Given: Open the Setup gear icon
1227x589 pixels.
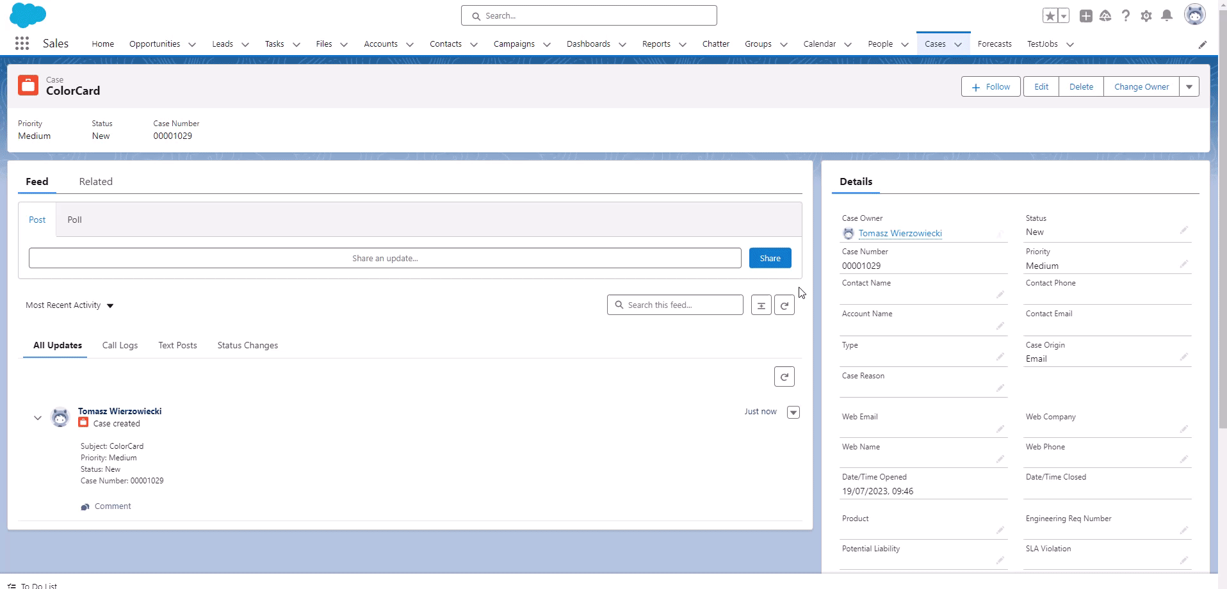Looking at the screenshot, I should 1146,15.
